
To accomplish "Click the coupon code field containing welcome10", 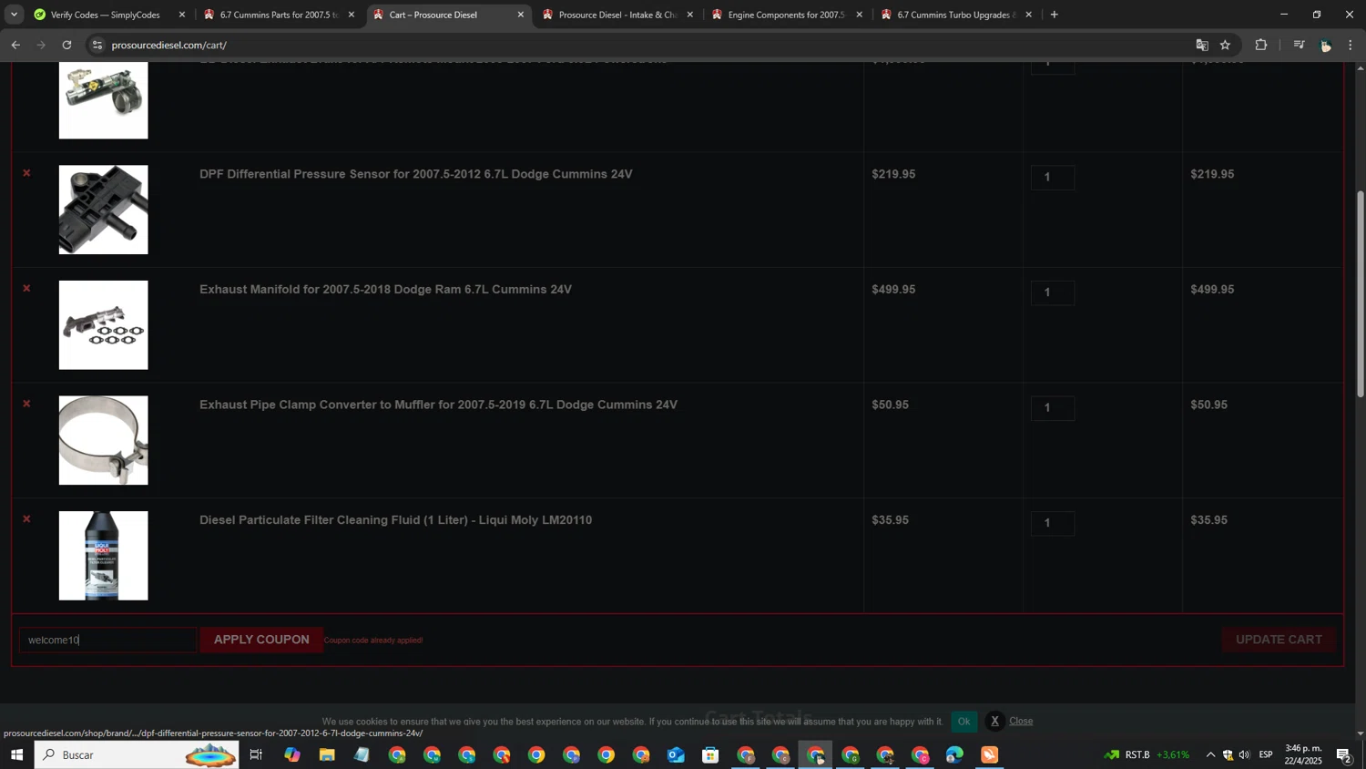I will [107, 640].
